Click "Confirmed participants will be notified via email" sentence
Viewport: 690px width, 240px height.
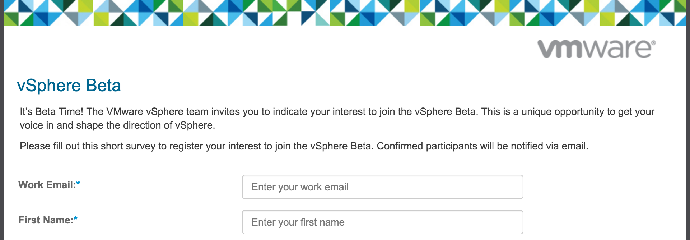(482, 146)
